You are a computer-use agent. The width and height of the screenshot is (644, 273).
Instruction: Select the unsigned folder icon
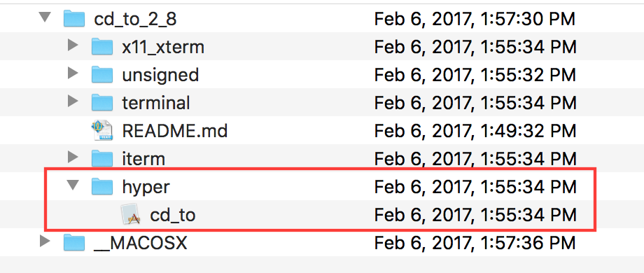tap(102, 74)
